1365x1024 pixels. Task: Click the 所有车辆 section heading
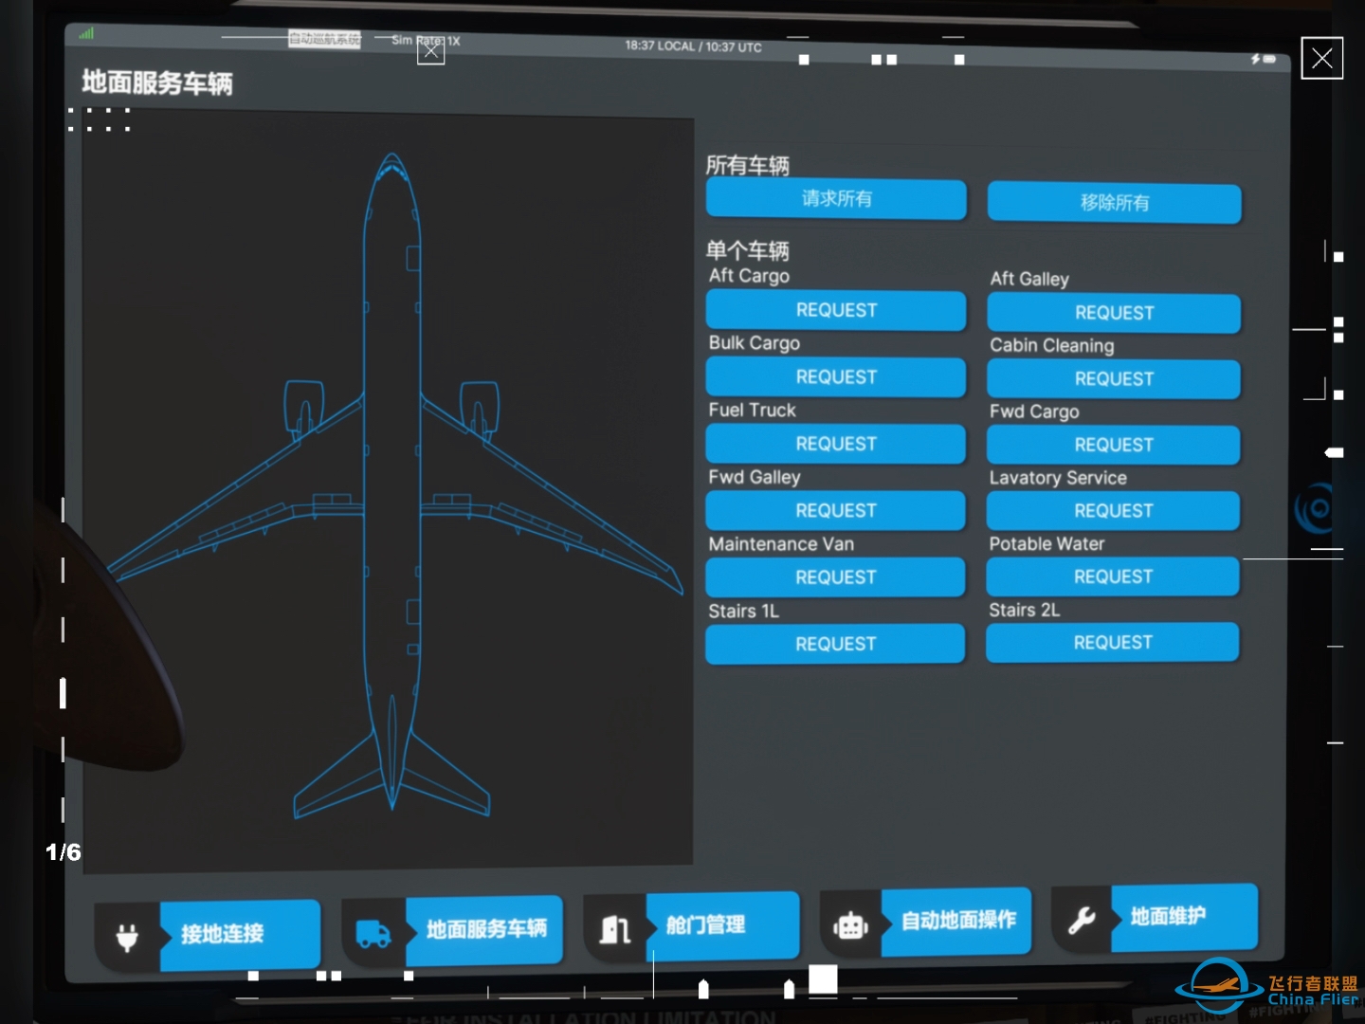tap(747, 165)
